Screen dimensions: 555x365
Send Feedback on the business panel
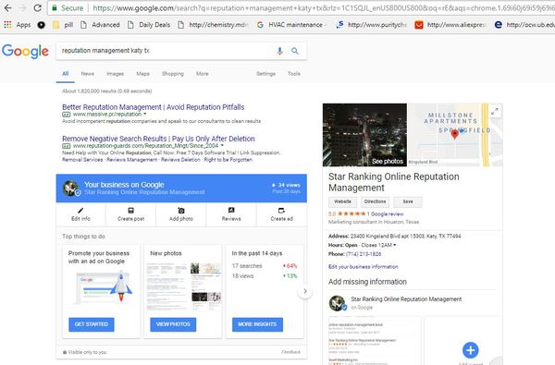(x=291, y=352)
